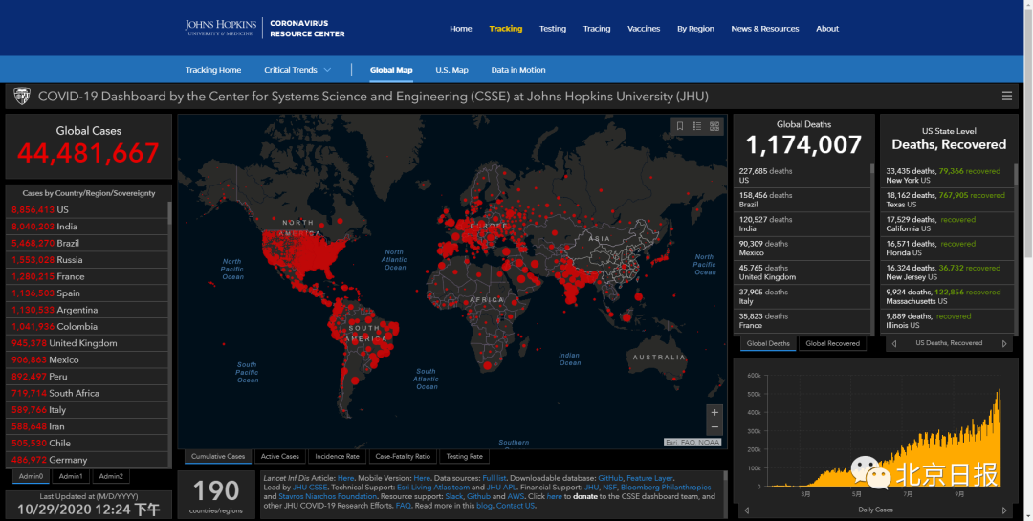The height and width of the screenshot is (521, 1033).
Task: Click the GitHub database link
Action: click(610, 478)
